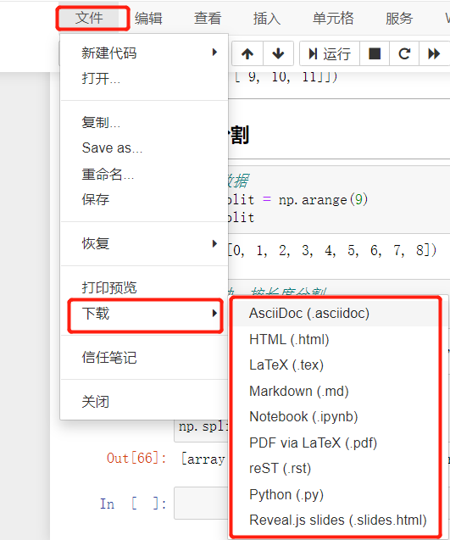
Task: Click code line with np.arange(9)
Action: click(x=297, y=200)
